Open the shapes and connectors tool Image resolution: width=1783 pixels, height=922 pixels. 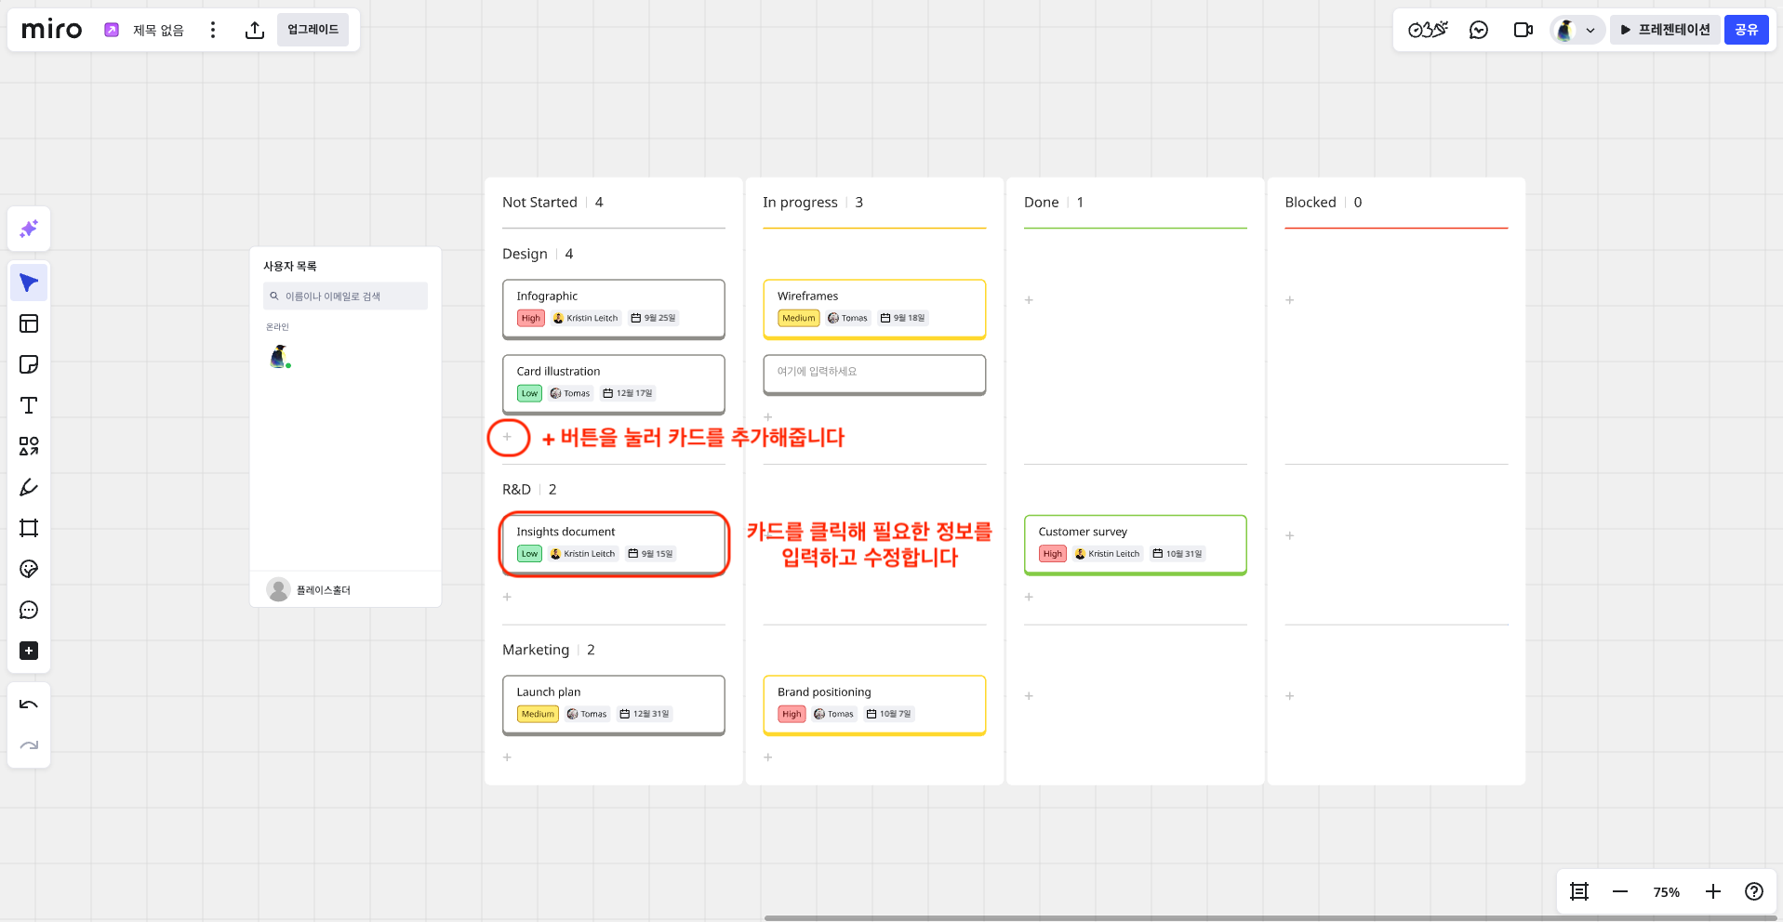(x=28, y=446)
